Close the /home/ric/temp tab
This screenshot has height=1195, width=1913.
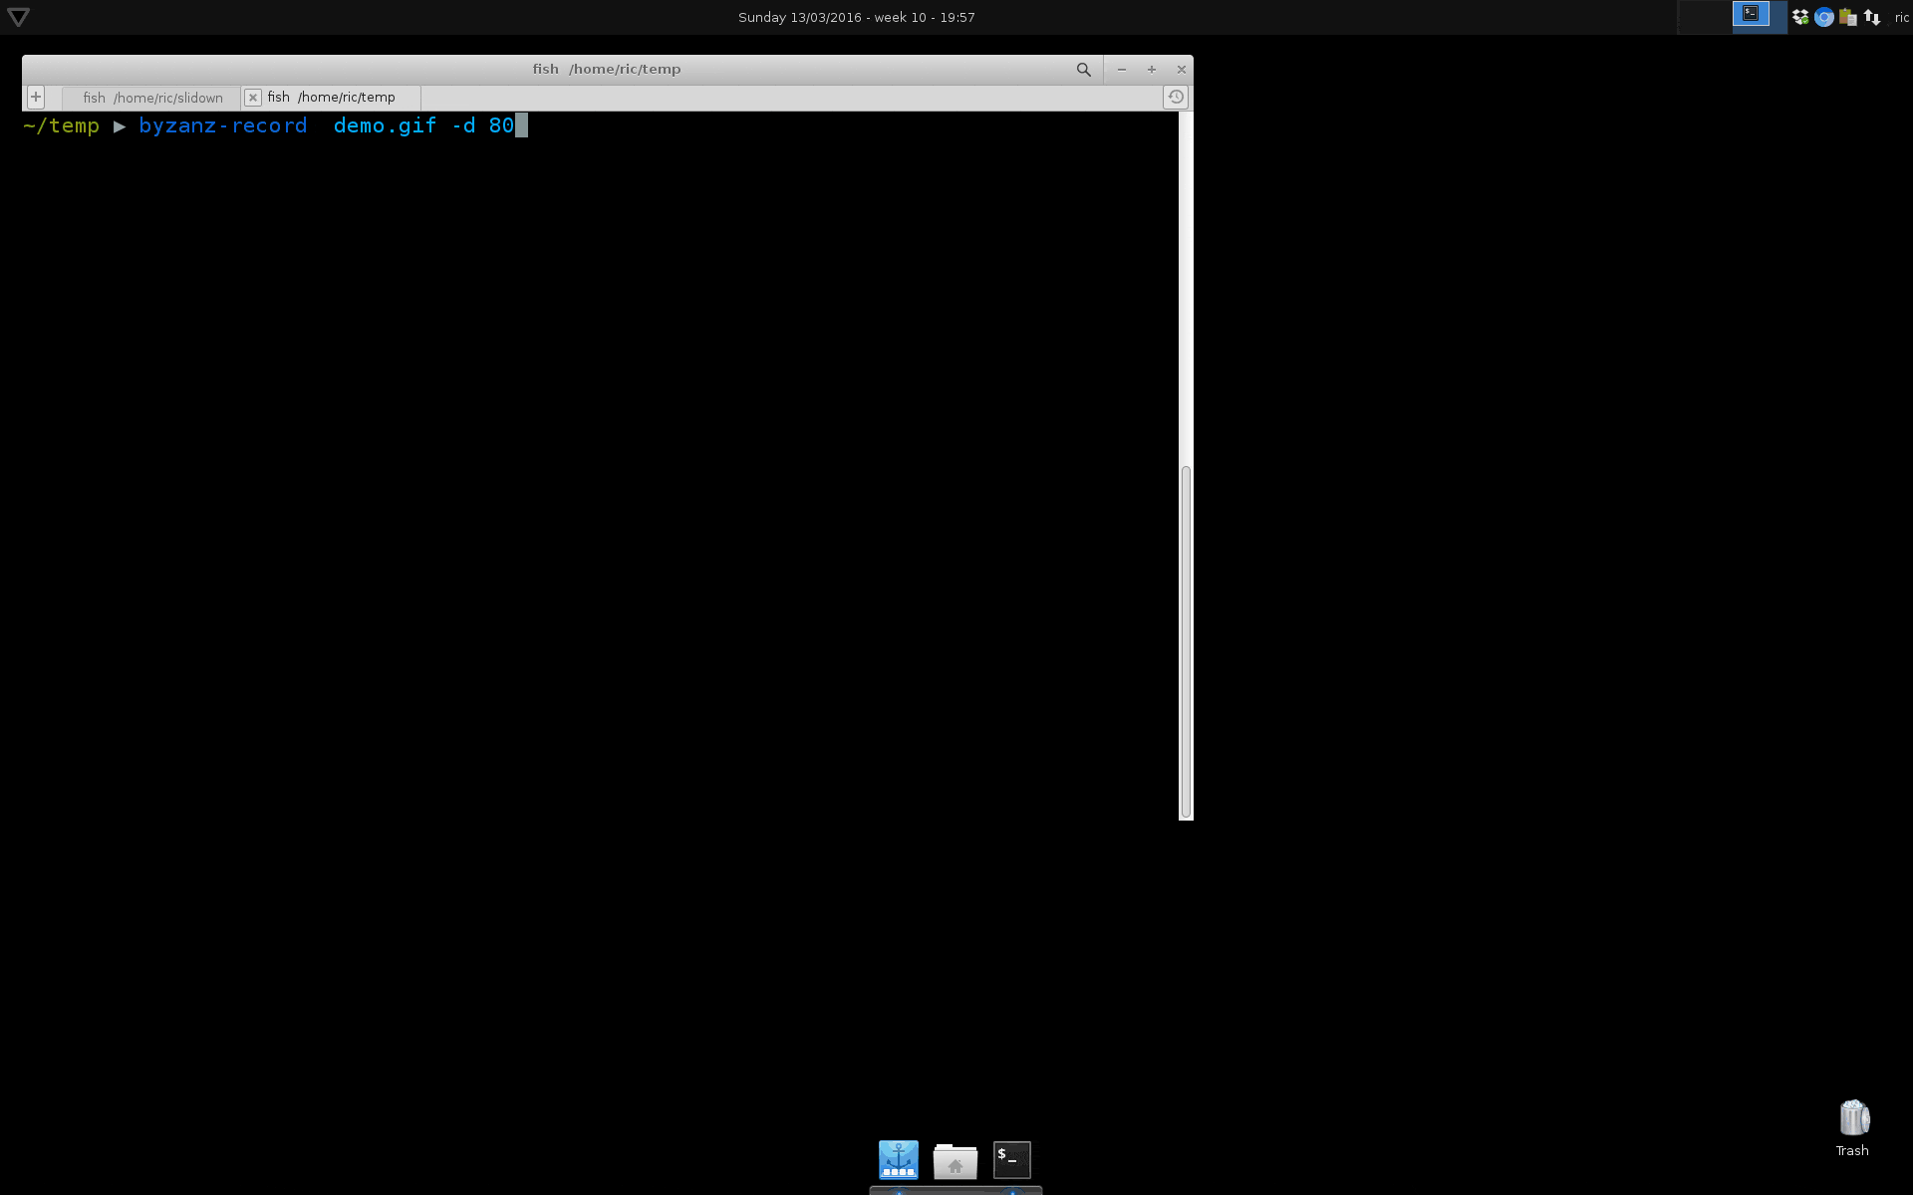253,97
